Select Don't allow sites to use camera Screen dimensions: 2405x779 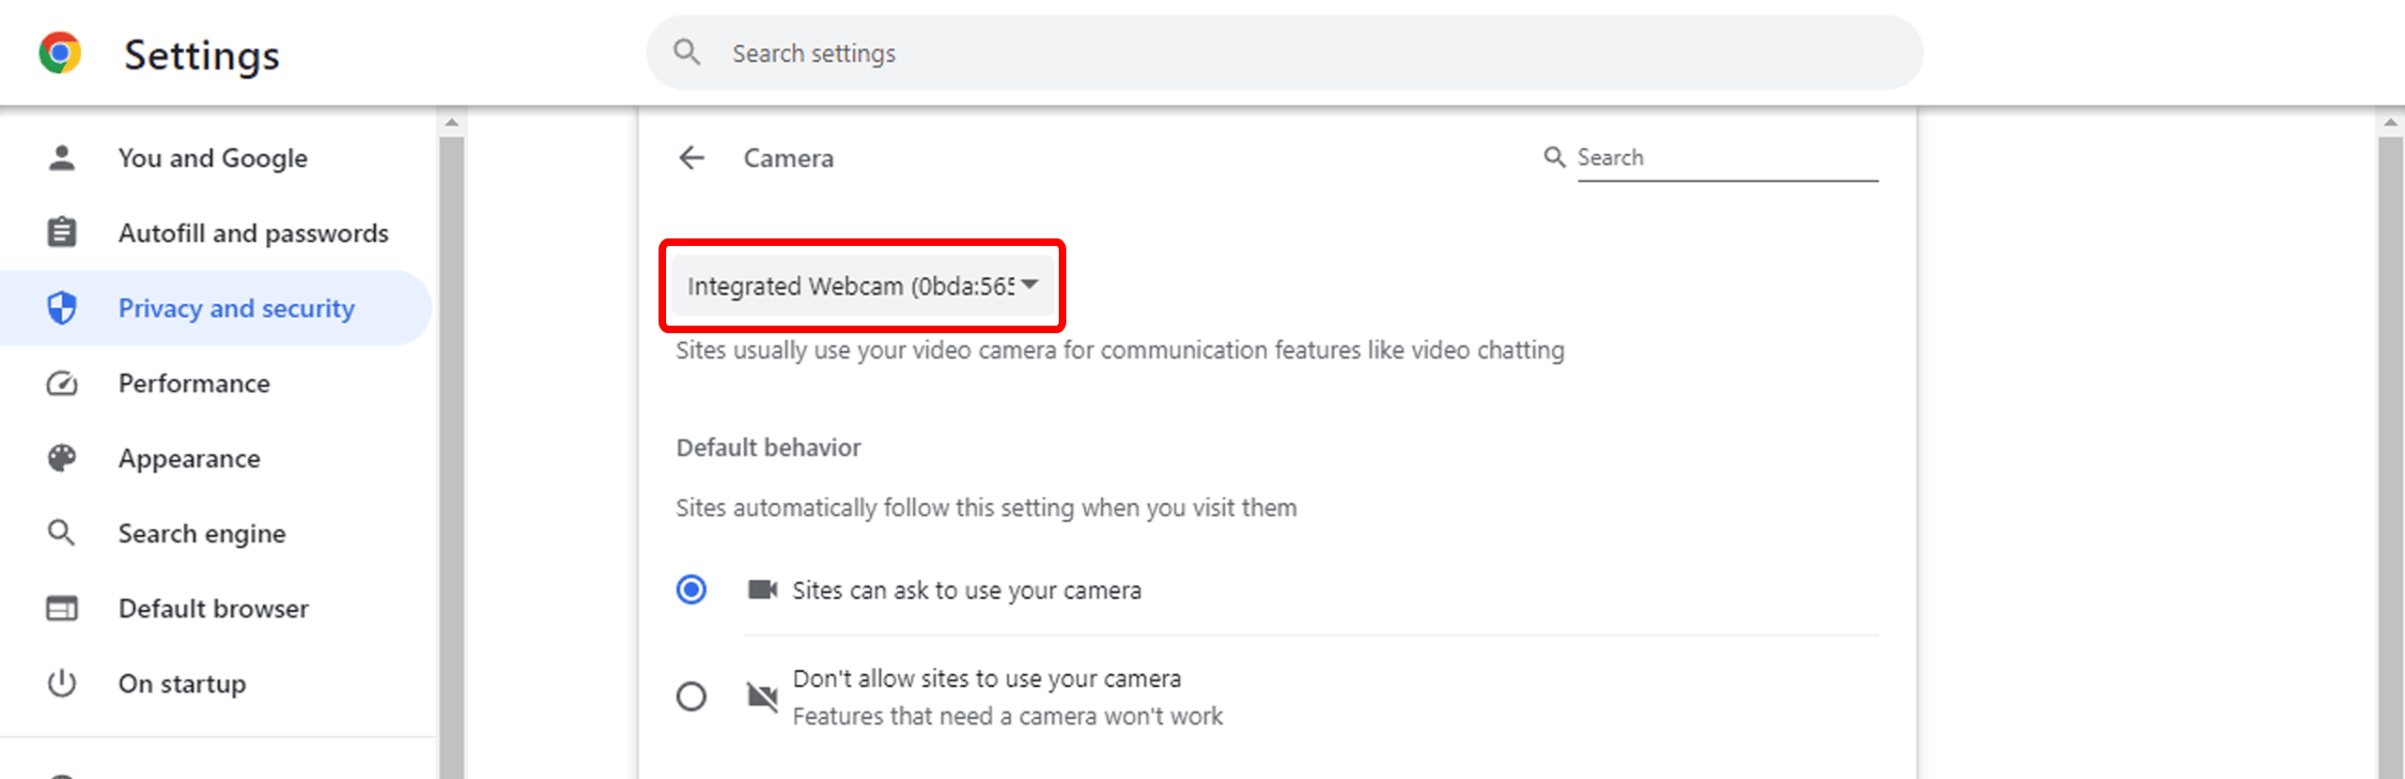coord(691,696)
